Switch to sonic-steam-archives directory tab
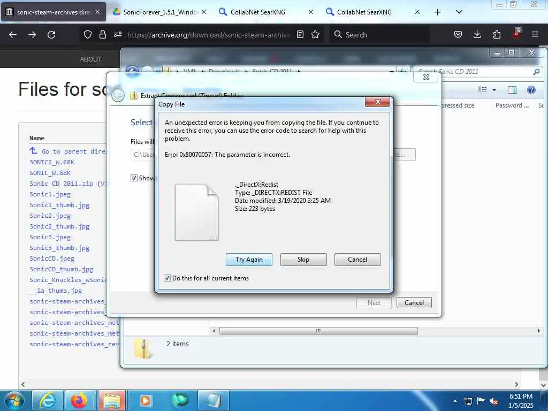This screenshot has width=548, height=411. [x=54, y=12]
